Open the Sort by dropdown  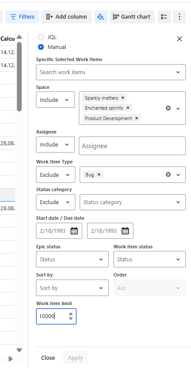click(x=72, y=288)
